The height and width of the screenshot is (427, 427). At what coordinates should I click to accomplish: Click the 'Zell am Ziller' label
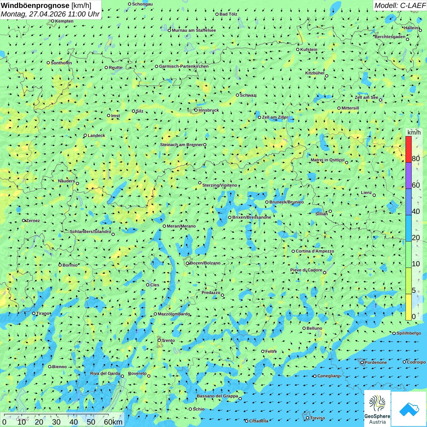275,117
